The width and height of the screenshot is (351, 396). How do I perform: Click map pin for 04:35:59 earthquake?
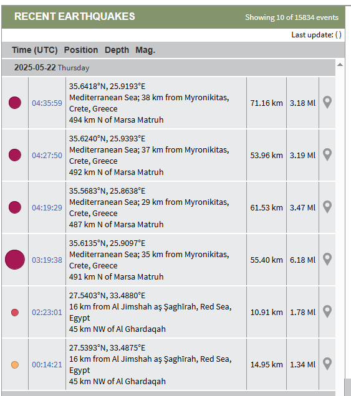click(x=327, y=103)
